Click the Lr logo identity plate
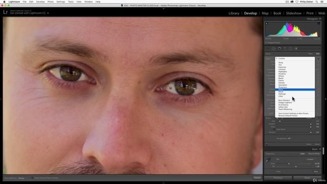The image size is (327, 184). click(6, 12)
